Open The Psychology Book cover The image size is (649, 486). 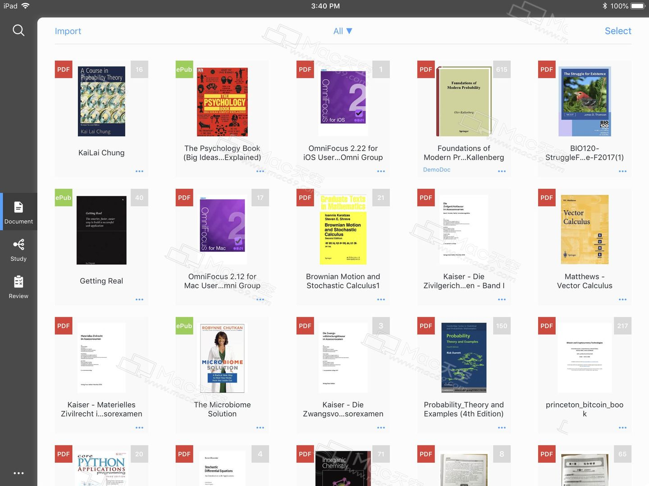coord(222,102)
